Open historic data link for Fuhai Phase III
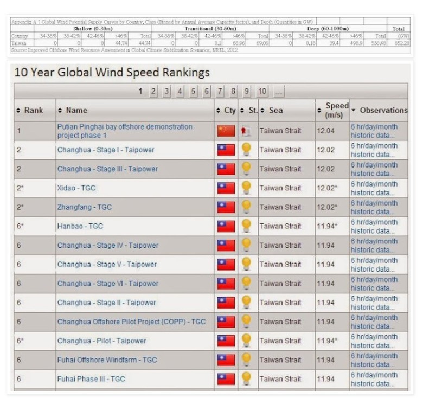423x398 pixels. 374,379
